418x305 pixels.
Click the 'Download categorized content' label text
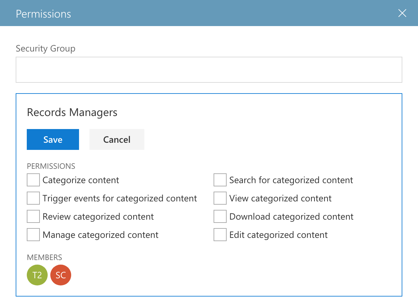pos(291,217)
